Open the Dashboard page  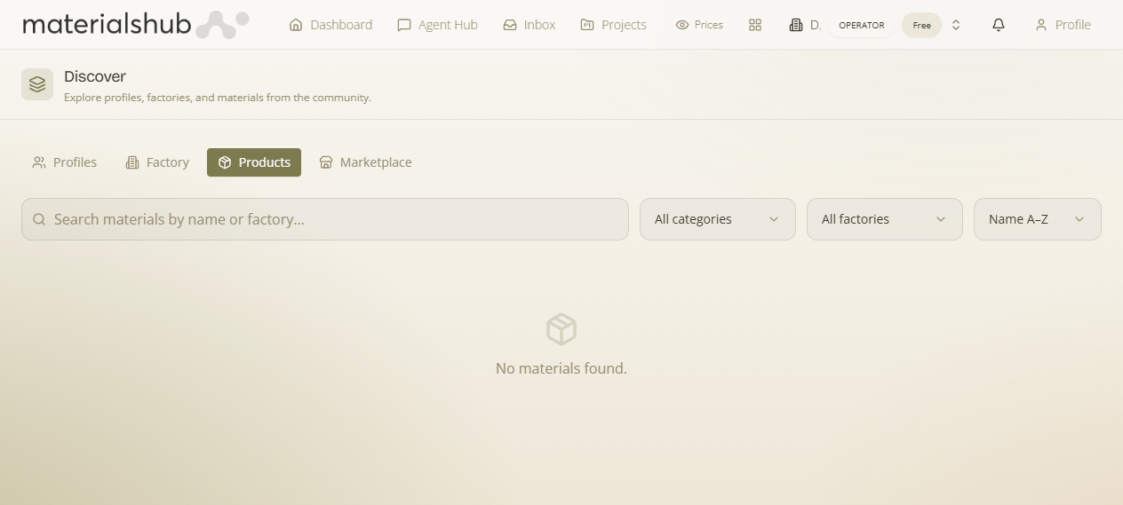[331, 25]
